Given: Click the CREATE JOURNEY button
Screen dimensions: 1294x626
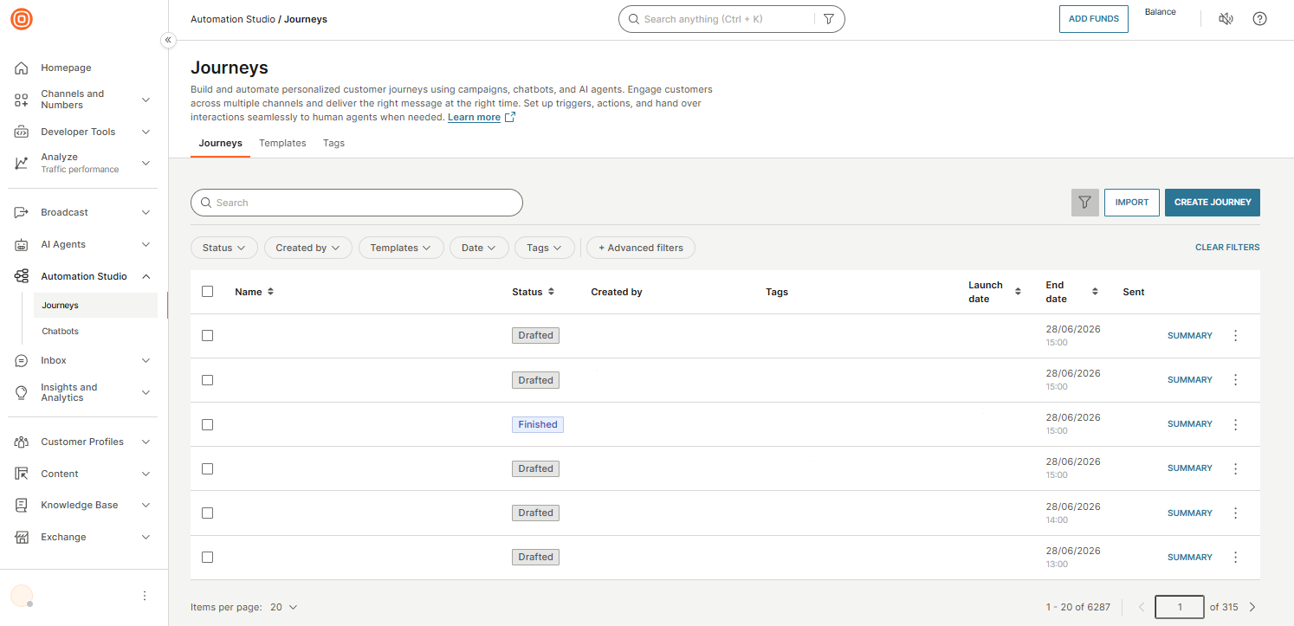Looking at the screenshot, I should [1212, 202].
